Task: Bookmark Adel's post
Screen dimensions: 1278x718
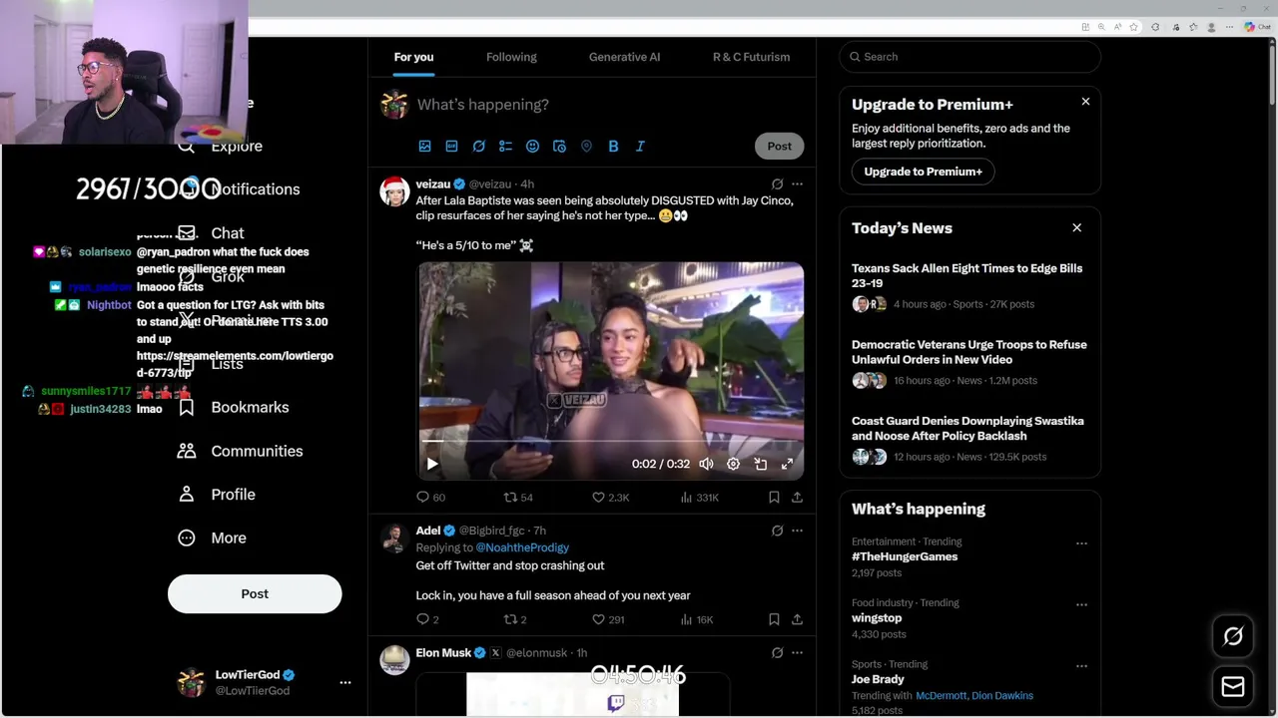Action: point(774,619)
